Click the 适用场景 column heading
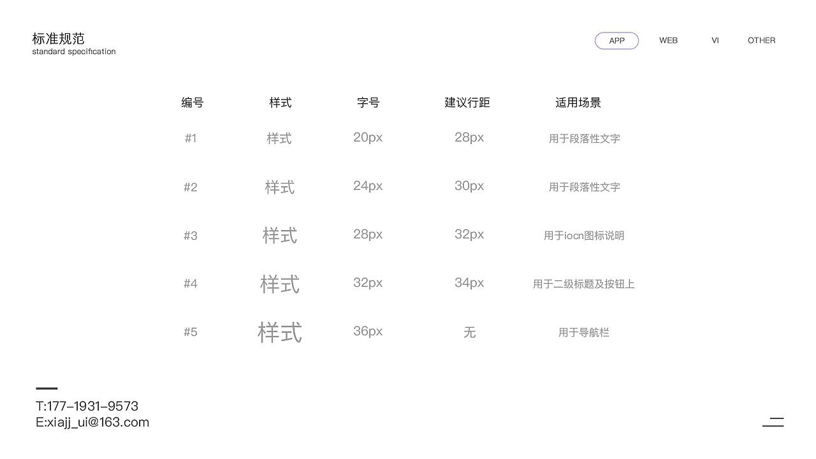816x459 pixels. click(x=578, y=103)
